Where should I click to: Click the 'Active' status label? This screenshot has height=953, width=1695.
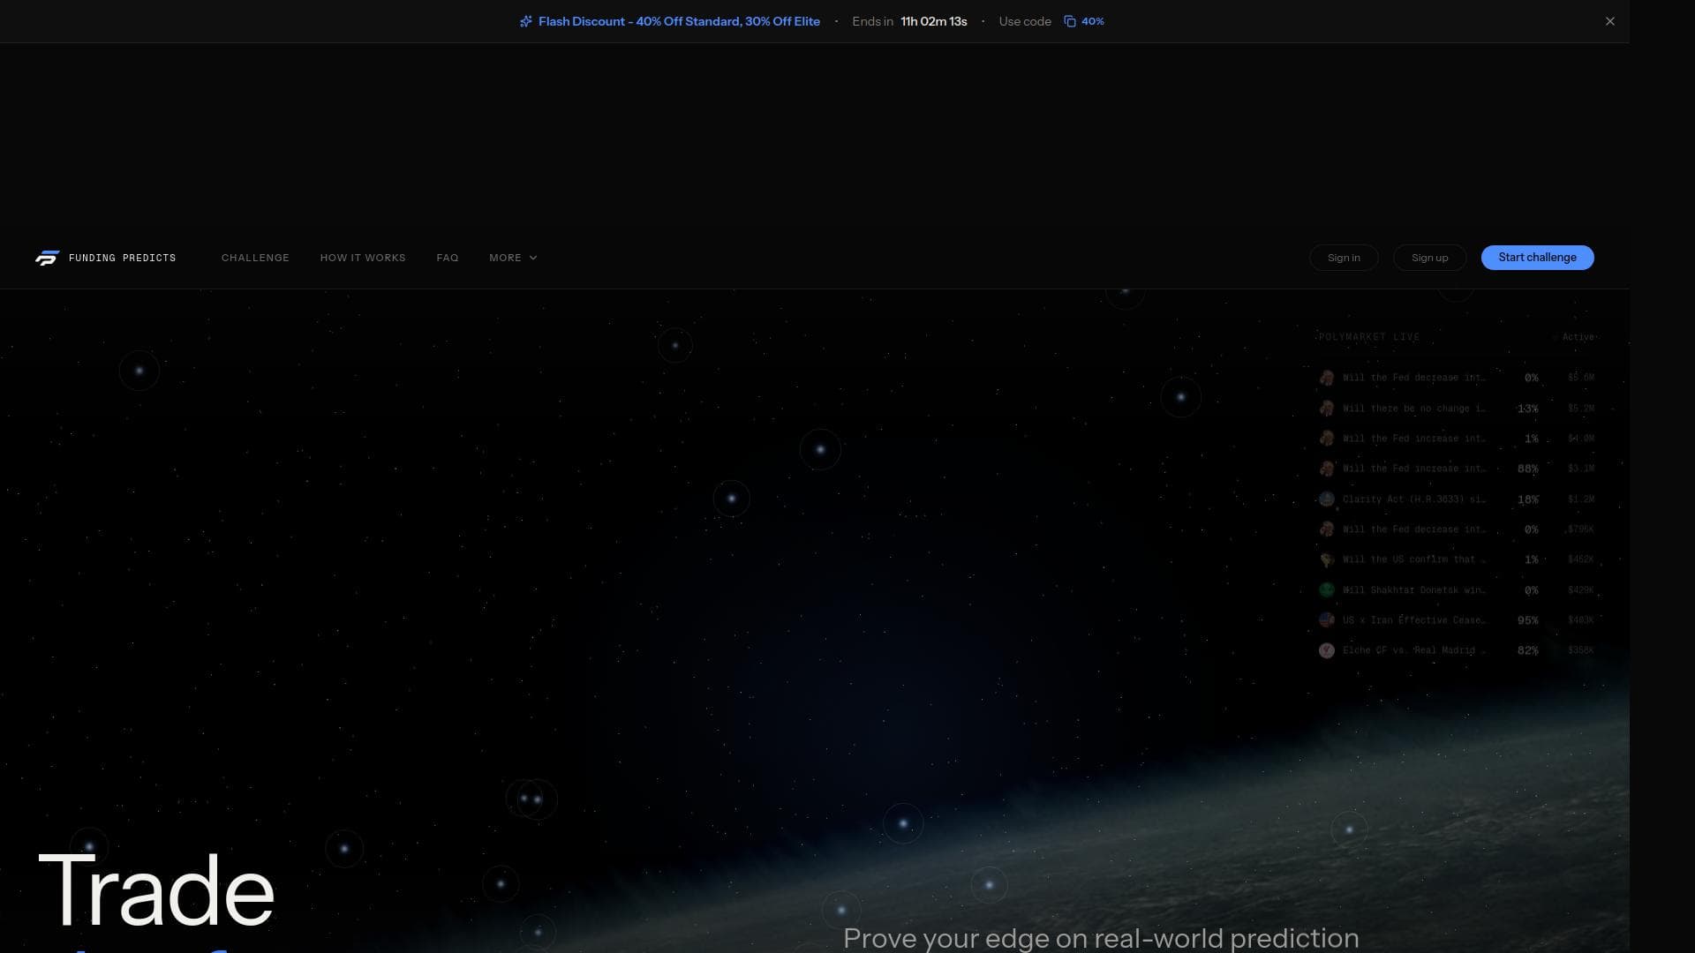click(x=1578, y=337)
